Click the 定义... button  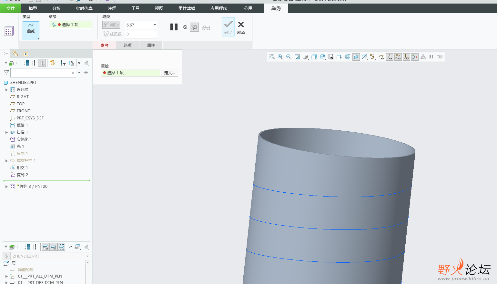tap(169, 73)
